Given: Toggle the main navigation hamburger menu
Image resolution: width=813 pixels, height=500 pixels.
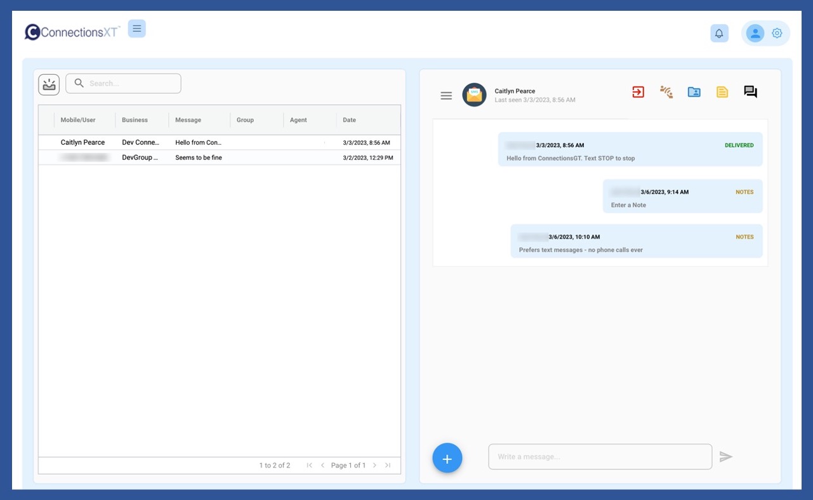Looking at the screenshot, I should [x=136, y=29].
